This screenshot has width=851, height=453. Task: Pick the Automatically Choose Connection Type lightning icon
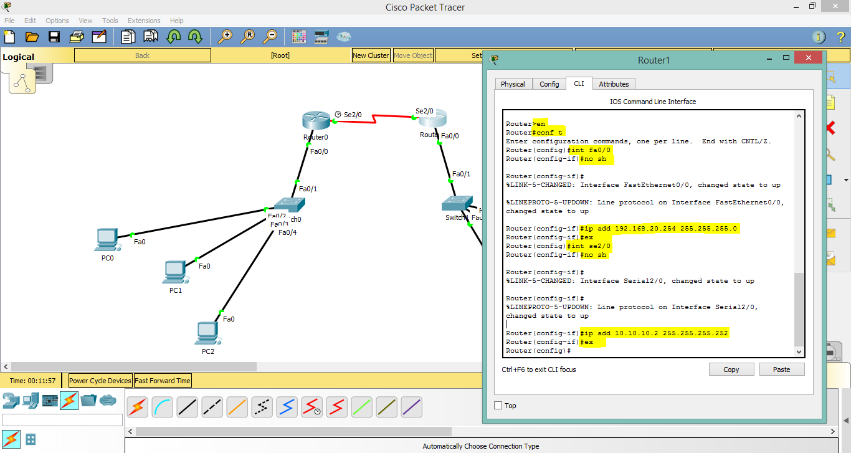pyautogui.click(x=136, y=407)
